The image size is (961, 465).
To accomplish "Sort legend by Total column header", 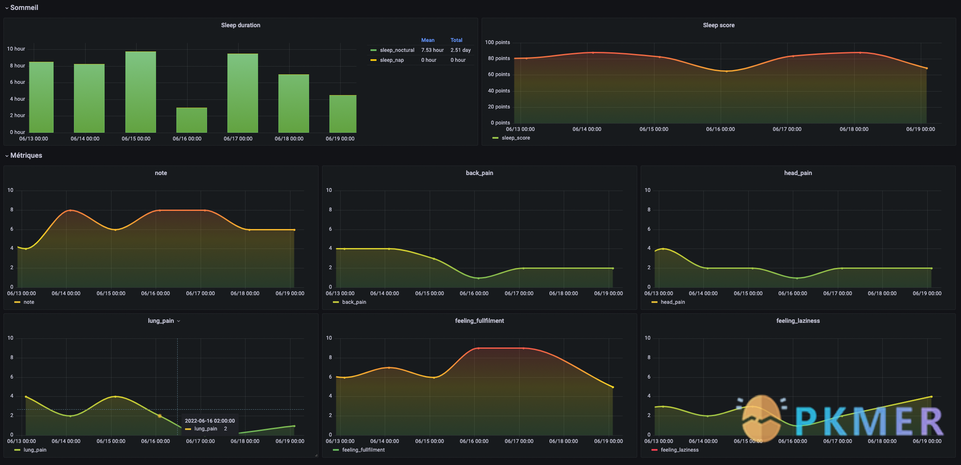I will (x=456, y=40).
